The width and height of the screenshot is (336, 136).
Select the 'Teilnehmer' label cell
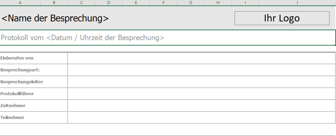(x=34, y=118)
